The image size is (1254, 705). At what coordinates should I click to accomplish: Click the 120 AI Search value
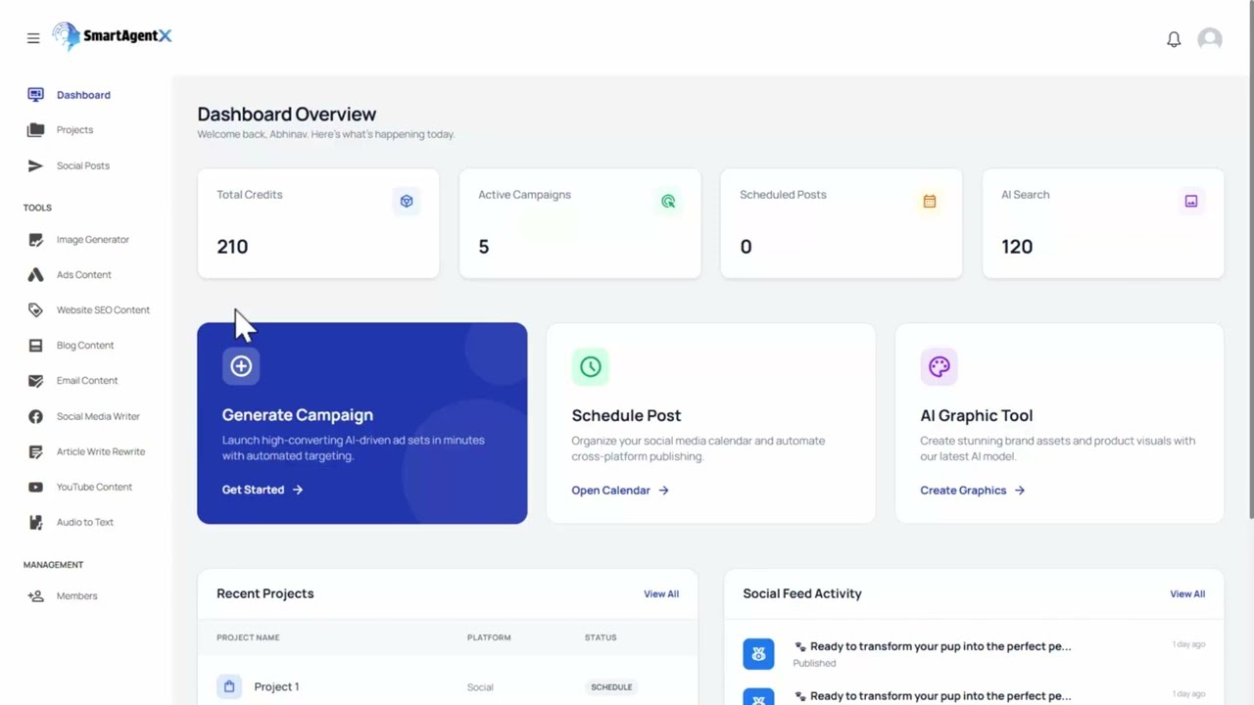click(1017, 247)
